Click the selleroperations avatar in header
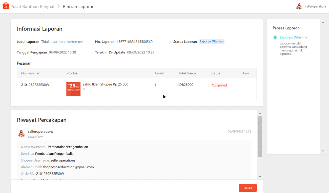 (299, 7)
